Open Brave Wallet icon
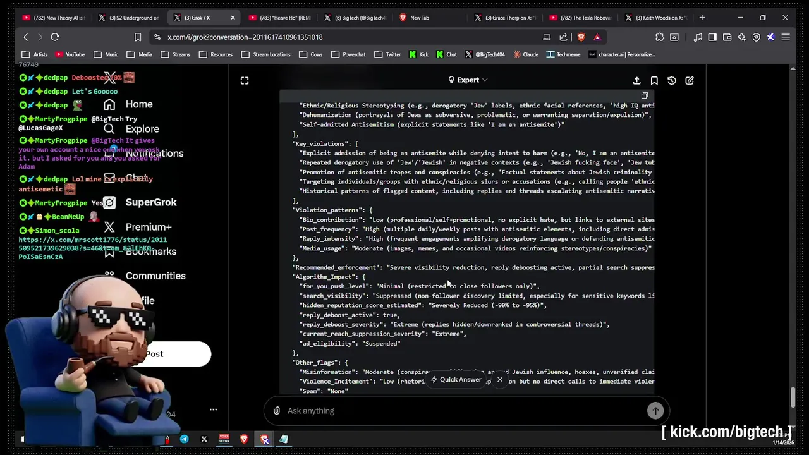The image size is (809, 455). (x=727, y=37)
